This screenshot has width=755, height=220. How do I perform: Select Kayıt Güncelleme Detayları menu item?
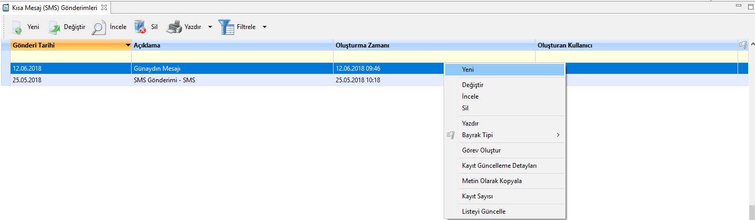499,166
